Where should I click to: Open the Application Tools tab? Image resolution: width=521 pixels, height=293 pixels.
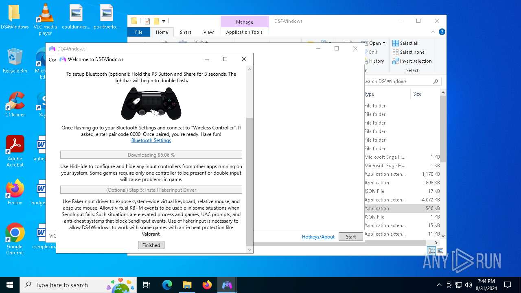244,32
